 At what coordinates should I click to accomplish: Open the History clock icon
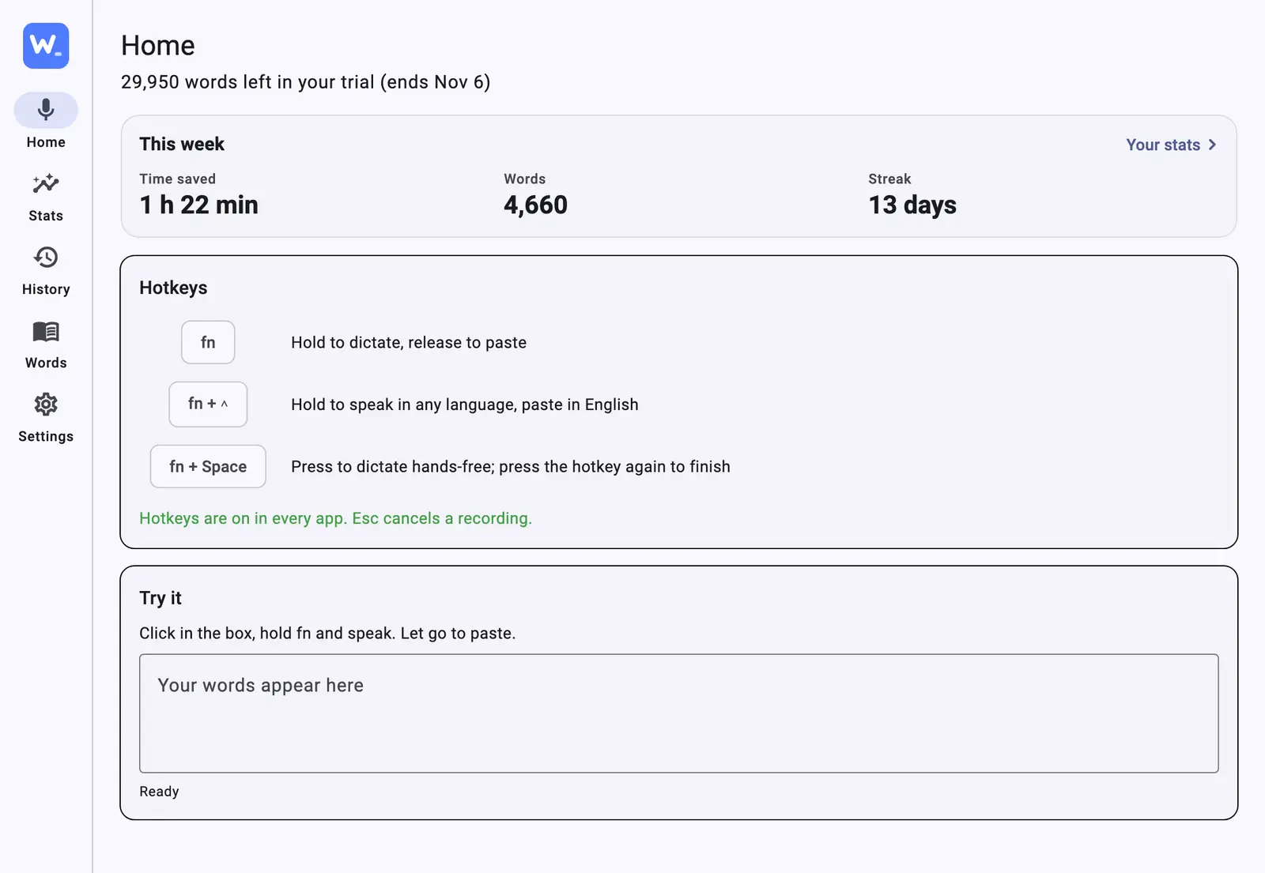46,257
